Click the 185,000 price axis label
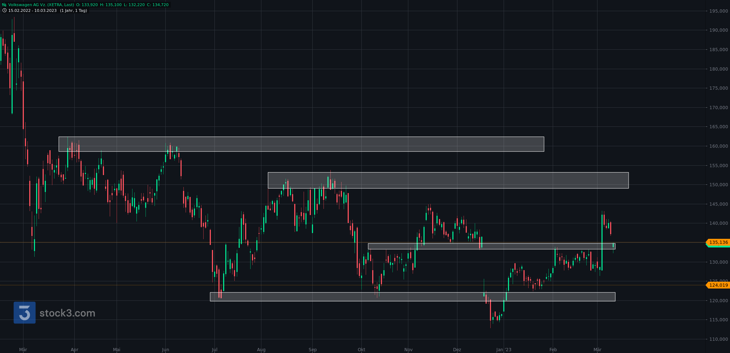 pyautogui.click(x=718, y=50)
